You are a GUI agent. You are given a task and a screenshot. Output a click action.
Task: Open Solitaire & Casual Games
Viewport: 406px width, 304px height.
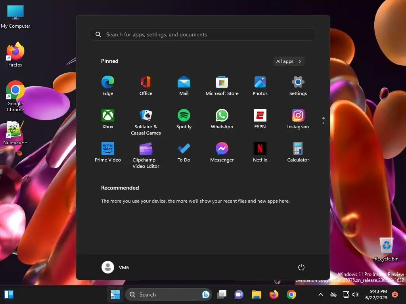tap(146, 122)
